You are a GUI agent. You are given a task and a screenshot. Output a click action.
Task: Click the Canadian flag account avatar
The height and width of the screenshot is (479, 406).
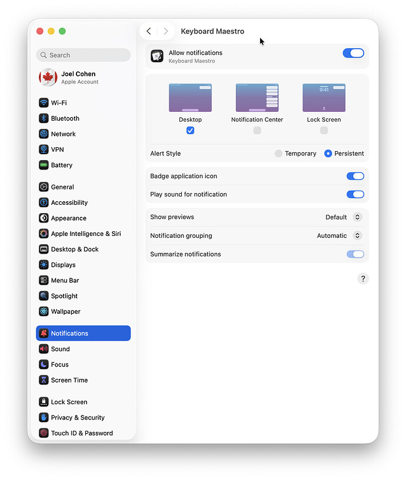coord(48,77)
